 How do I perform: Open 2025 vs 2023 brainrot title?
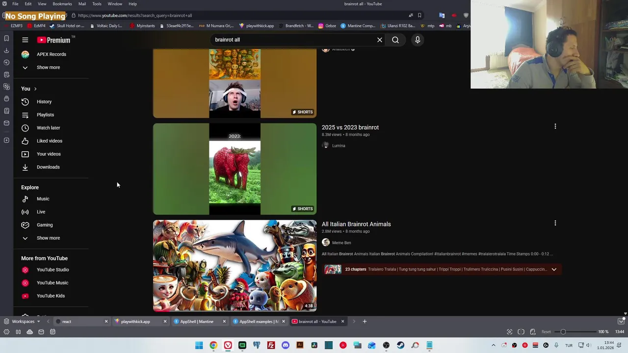coord(350,127)
